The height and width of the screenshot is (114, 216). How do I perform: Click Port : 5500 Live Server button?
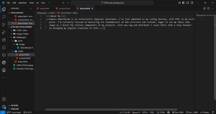point(192,112)
